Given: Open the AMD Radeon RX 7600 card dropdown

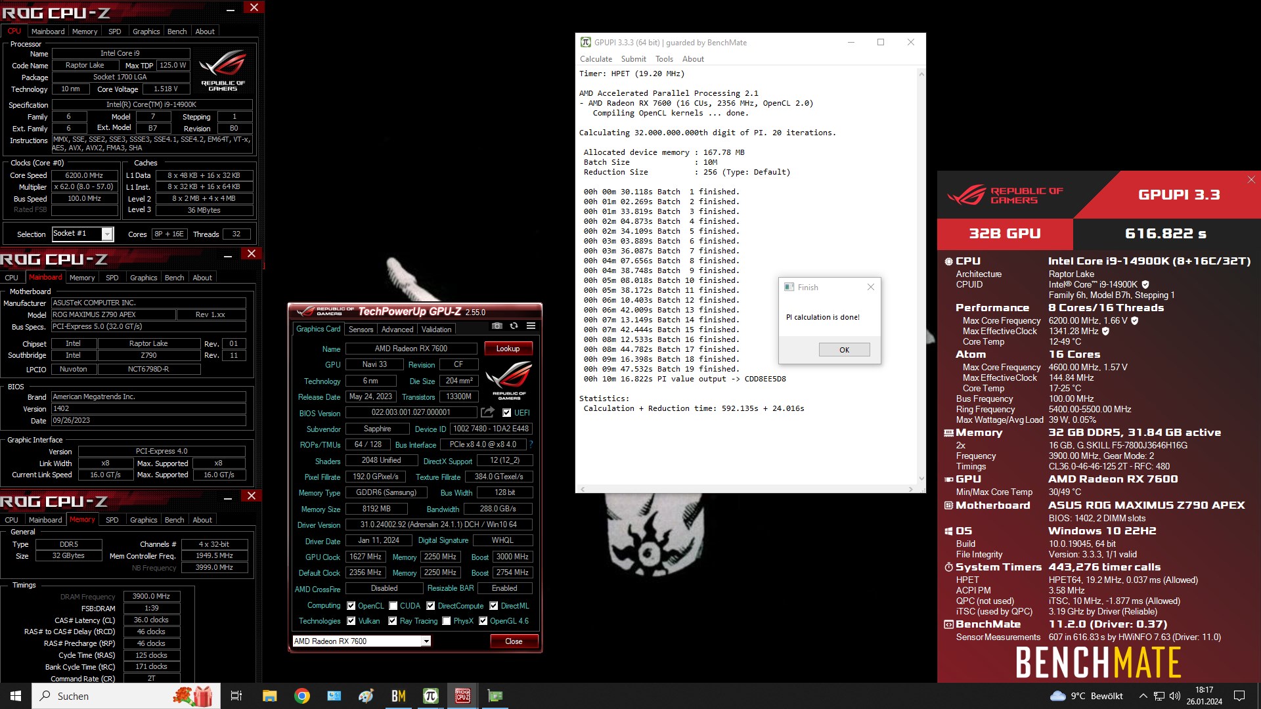Looking at the screenshot, I should (426, 641).
